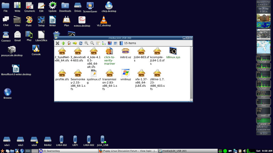Select the kcompile-JL64-1.0.sfs file
Viewport: 273px width, 153px height.
[x=157, y=56]
